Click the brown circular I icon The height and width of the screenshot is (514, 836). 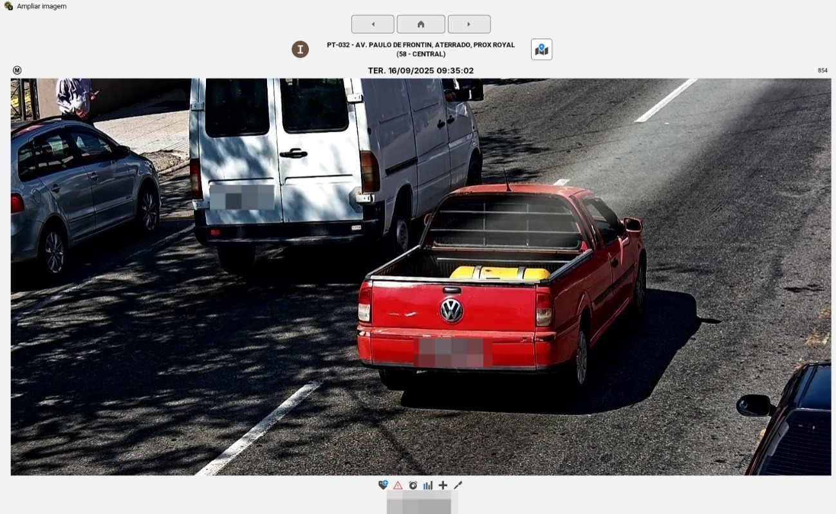coord(300,50)
